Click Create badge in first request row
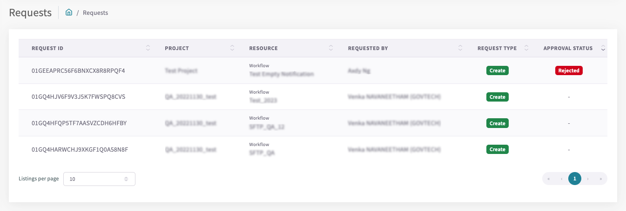Screen dimensions: 626x211 [x=497, y=70]
